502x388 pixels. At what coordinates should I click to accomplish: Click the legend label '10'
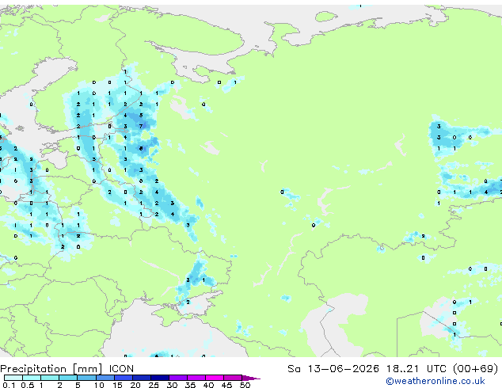[x=99, y=385]
